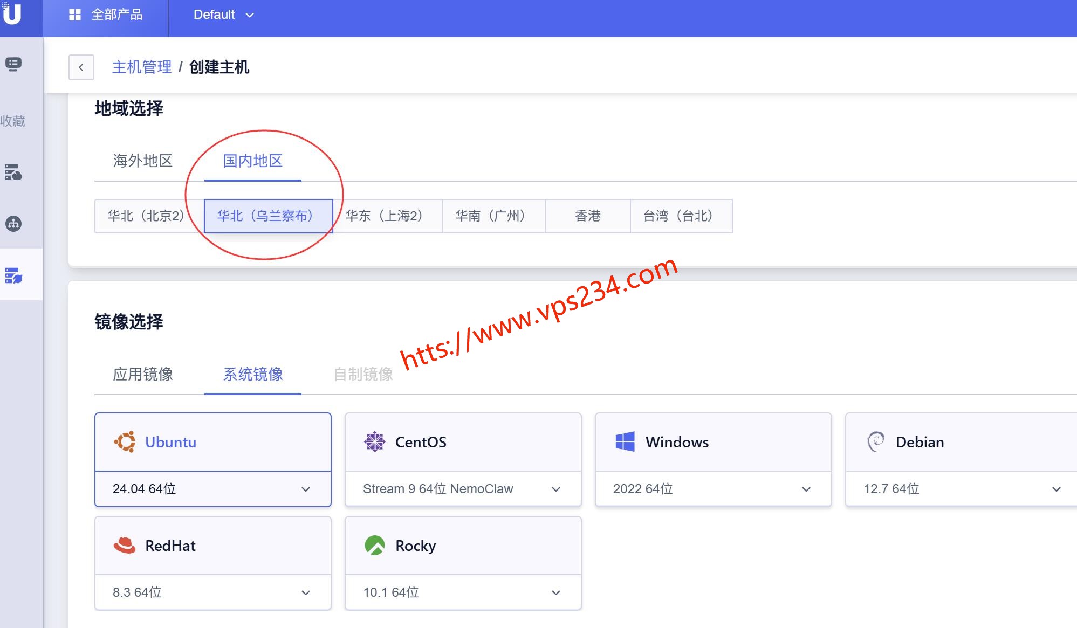Image resolution: width=1077 pixels, height=628 pixels.
Task: Choose the Rocky image card
Action: (x=463, y=546)
